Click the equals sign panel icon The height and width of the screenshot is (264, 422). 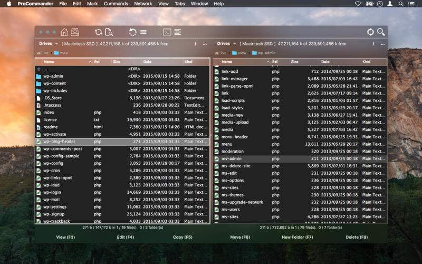tap(143, 32)
